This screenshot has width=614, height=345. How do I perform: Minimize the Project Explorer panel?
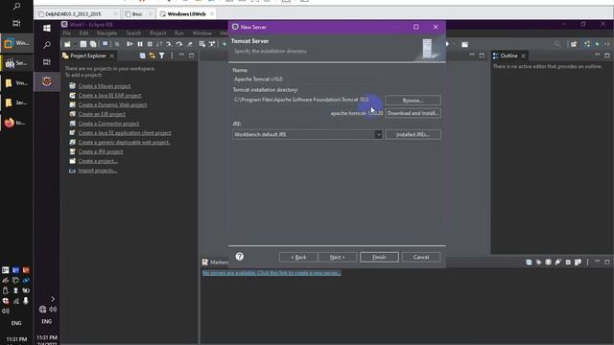click(181, 56)
